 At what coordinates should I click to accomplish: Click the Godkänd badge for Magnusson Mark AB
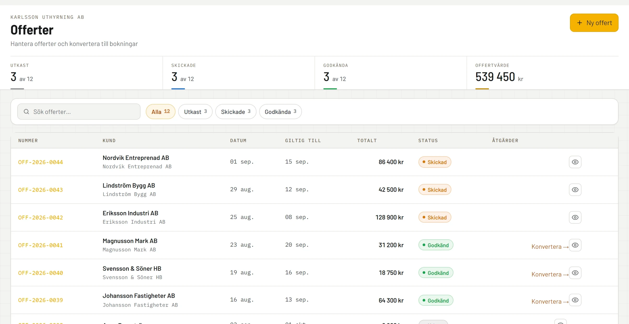pyautogui.click(x=436, y=245)
